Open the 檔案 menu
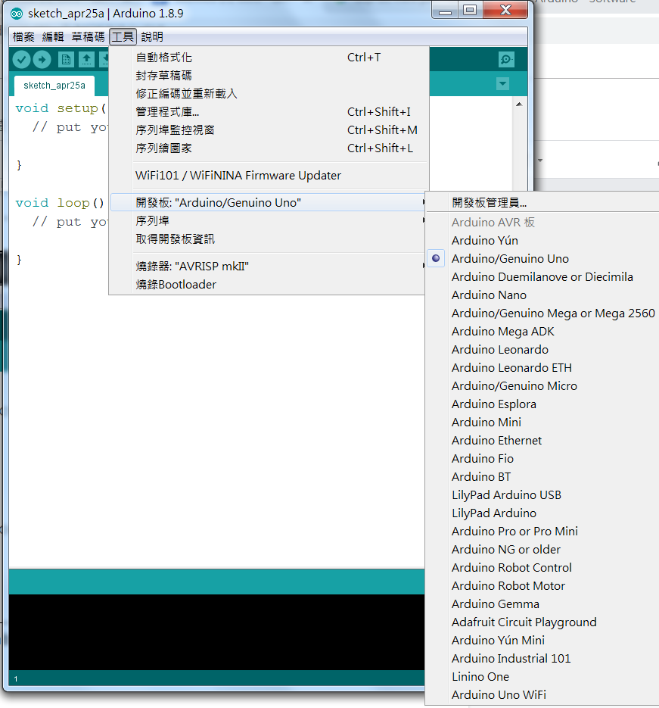The image size is (659, 708). pos(23,36)
